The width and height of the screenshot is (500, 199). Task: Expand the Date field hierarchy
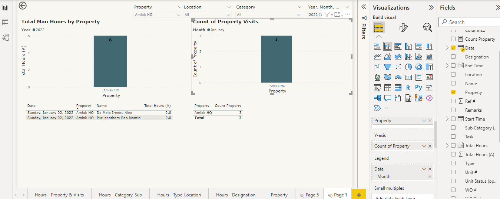point(447,48)
